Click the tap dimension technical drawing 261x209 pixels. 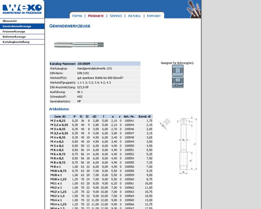click(187, 145)
